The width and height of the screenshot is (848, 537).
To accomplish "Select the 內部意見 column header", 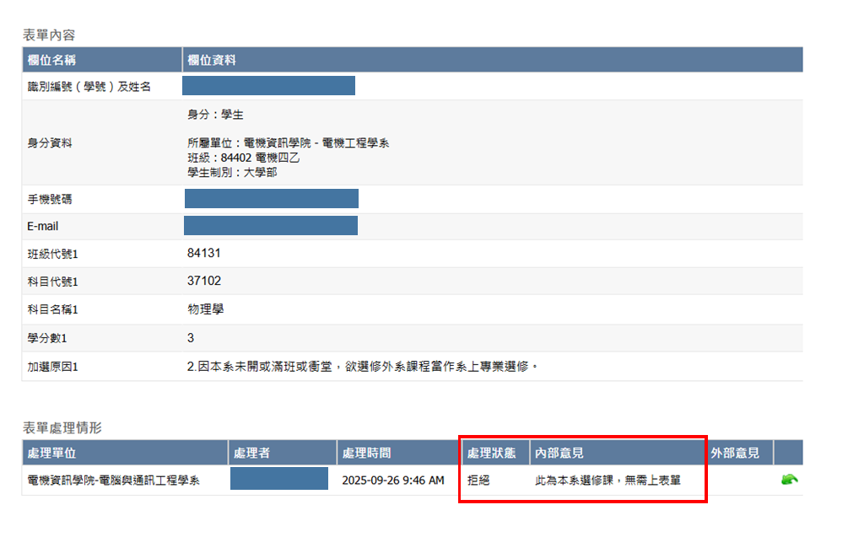I will [x=559, y=453].
